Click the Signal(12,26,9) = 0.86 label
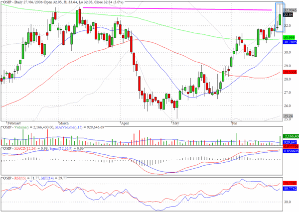299x212 pixels. click(x=67, y=148)
